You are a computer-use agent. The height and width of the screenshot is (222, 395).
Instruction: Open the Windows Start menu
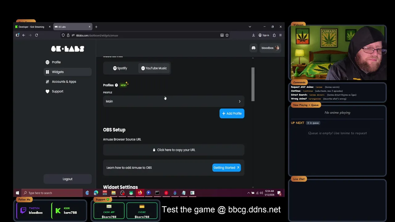pyautogui.click(x=17, y=193)
